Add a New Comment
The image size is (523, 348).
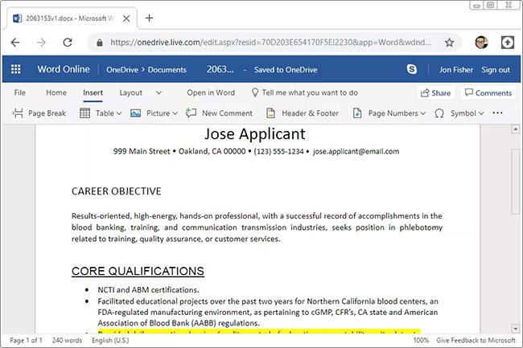click(x=219, y=113)
